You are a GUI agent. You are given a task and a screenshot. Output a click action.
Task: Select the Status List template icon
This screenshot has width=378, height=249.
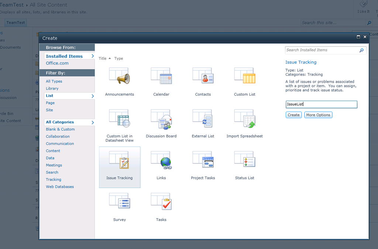coord(245,159)
